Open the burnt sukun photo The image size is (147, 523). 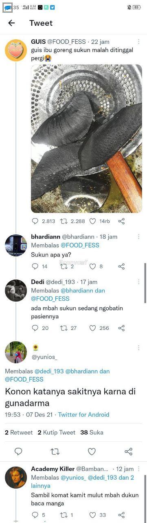[86, 138]
